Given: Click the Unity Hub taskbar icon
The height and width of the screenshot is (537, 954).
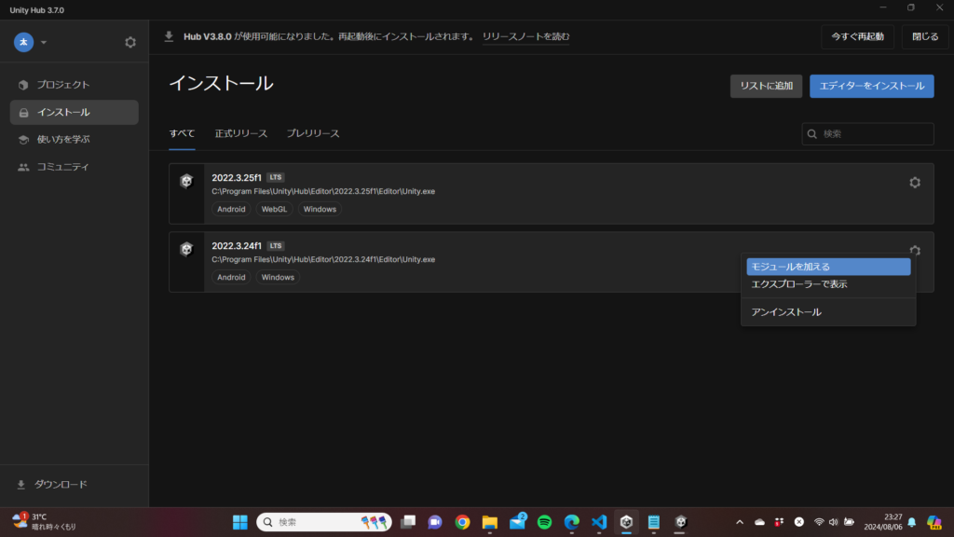Looking at the screenshot, I should (x=626, y=522).
